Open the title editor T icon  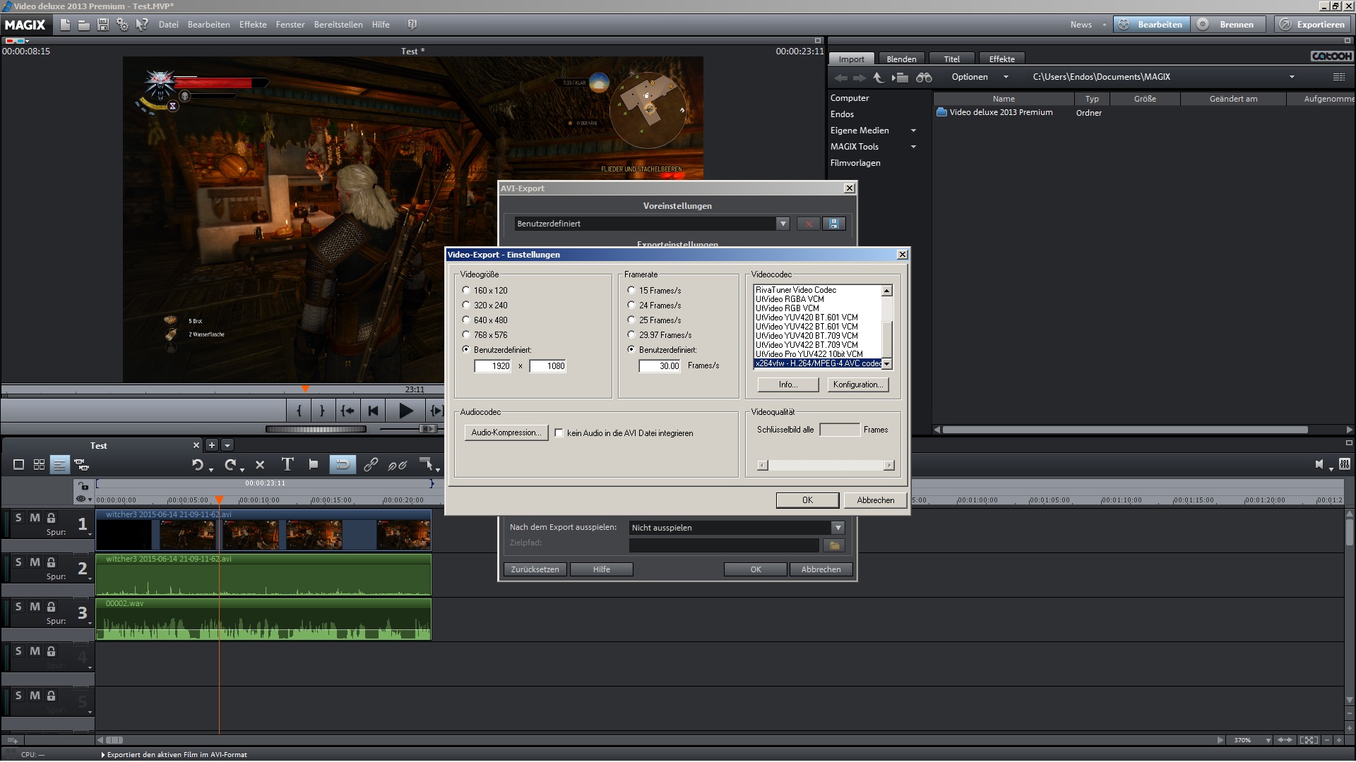287,464
